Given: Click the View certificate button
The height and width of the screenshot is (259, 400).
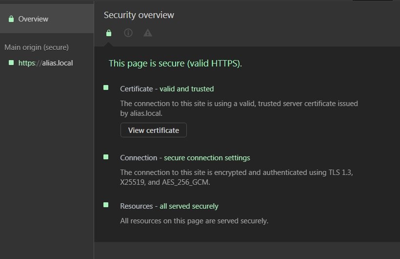Looking at the screenshot, I should coord(154,130).
